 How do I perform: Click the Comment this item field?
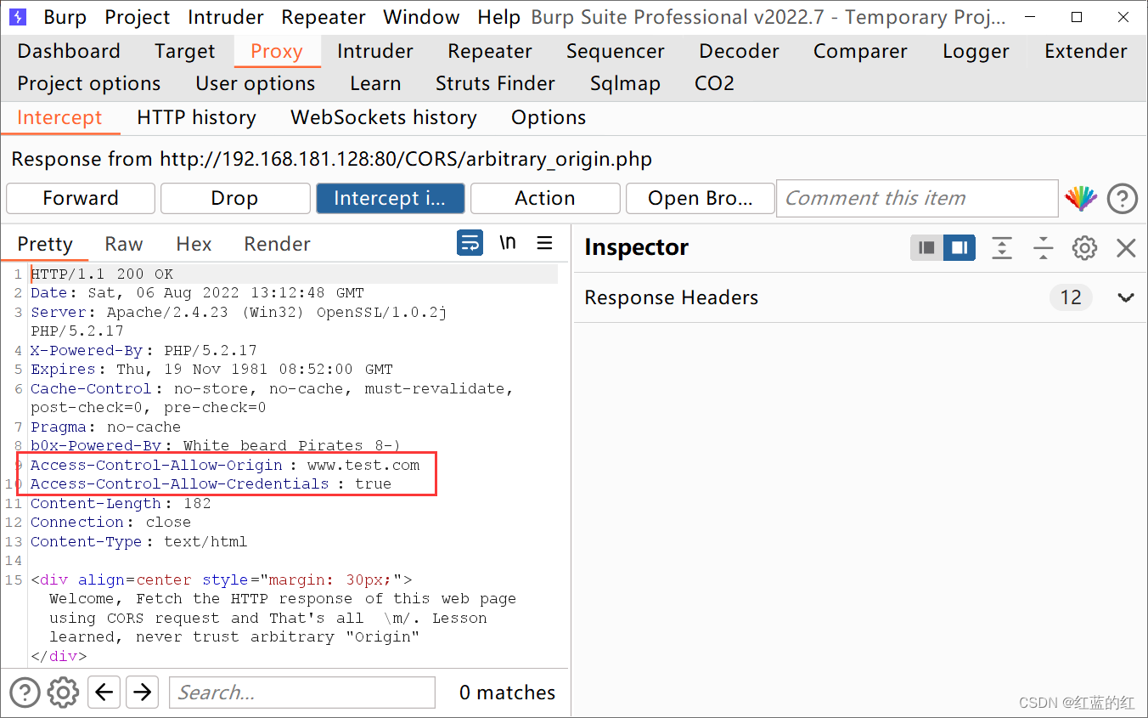tap(917, 198)
